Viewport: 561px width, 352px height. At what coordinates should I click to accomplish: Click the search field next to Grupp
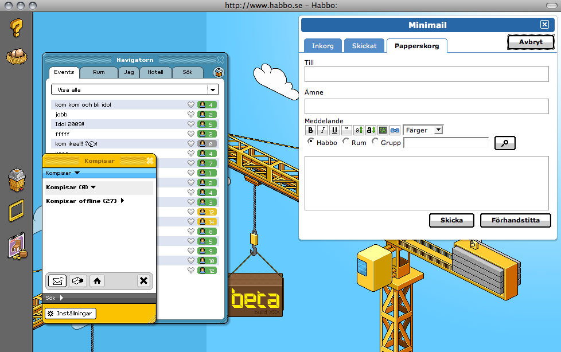click(x=446, y=143)
